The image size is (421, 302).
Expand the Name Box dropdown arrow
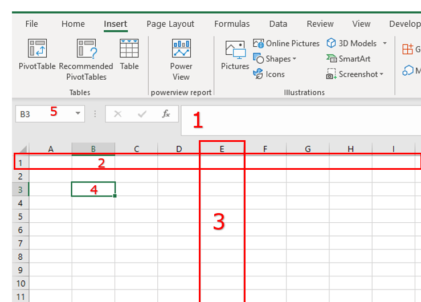pos(78,113)
